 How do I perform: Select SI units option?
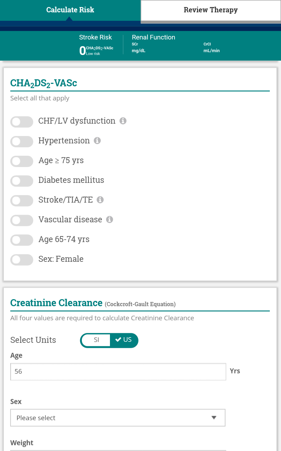96,340
